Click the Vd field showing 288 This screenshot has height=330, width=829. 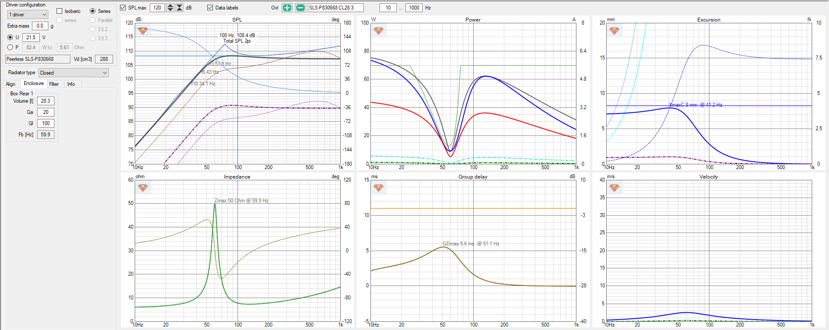[x=104, y=59]
